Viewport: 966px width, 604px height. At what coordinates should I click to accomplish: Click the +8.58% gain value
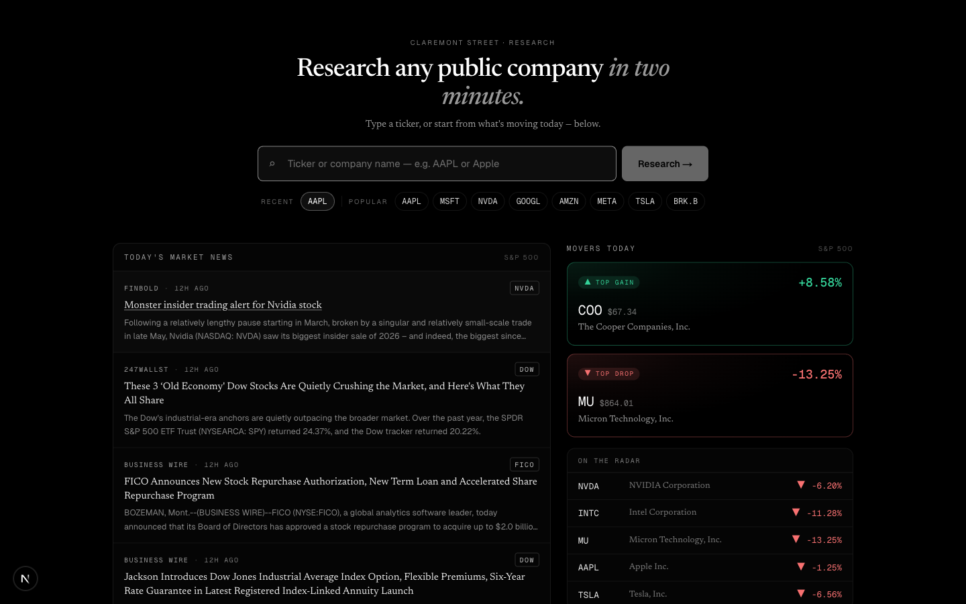click(x=820, y=283)
